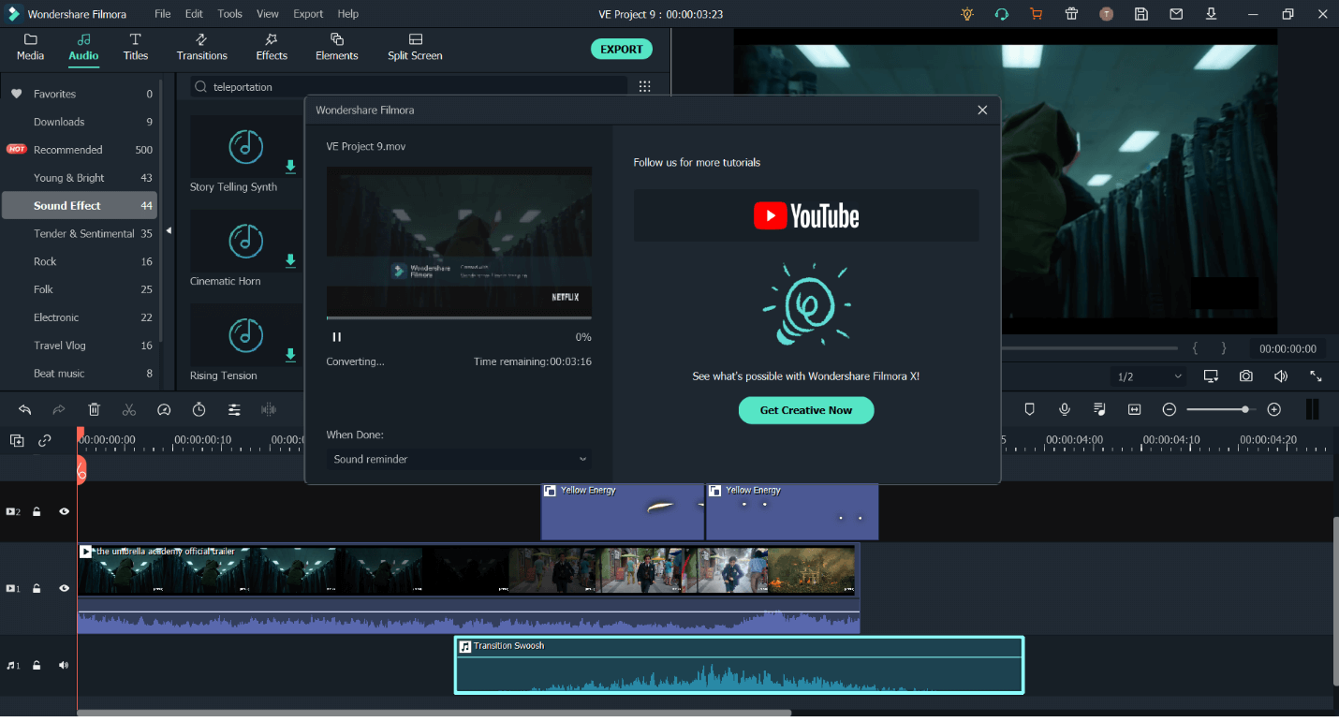
Task: Open the orange shopping cart icon
Action: pos(1036,14)
